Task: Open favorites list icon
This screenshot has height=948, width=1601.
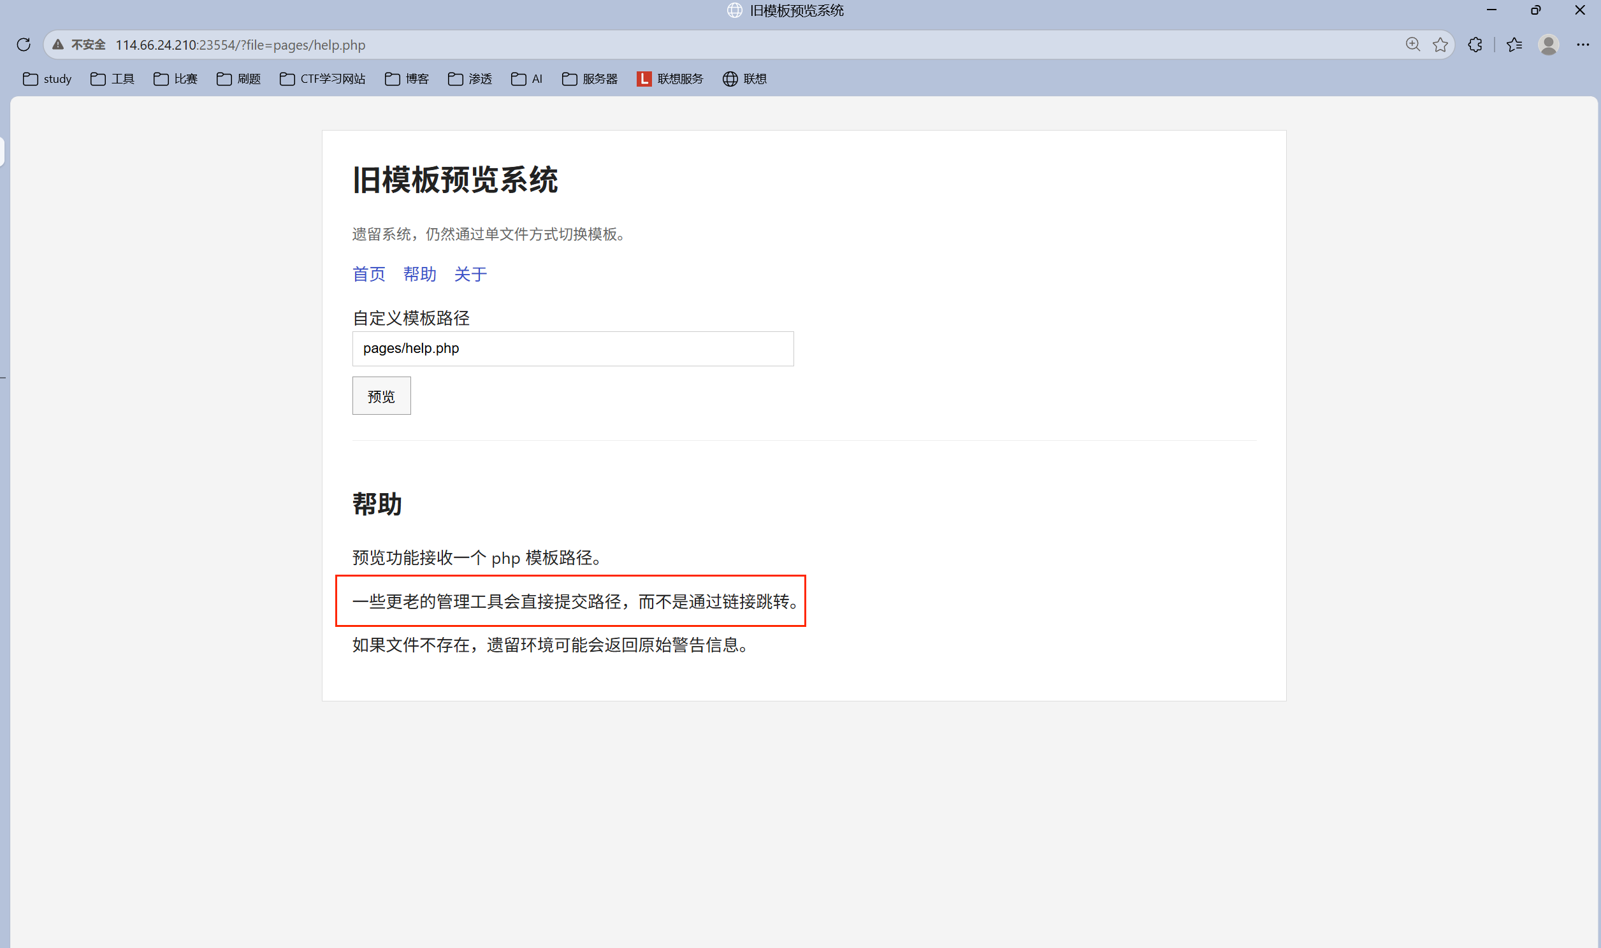Action: coord(1514,45)
